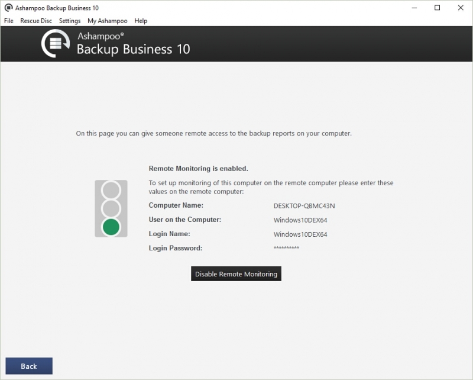
Task: Open the Help menu
Action: (x=141, y=21)
